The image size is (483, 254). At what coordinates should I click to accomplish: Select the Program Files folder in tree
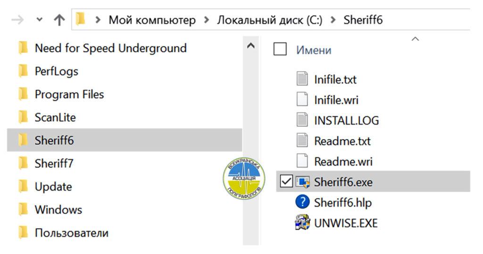coord(69,94)
